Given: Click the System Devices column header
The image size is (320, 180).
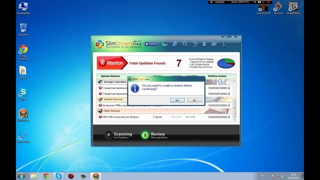Looking at the screenshot, I should (110, 76).
